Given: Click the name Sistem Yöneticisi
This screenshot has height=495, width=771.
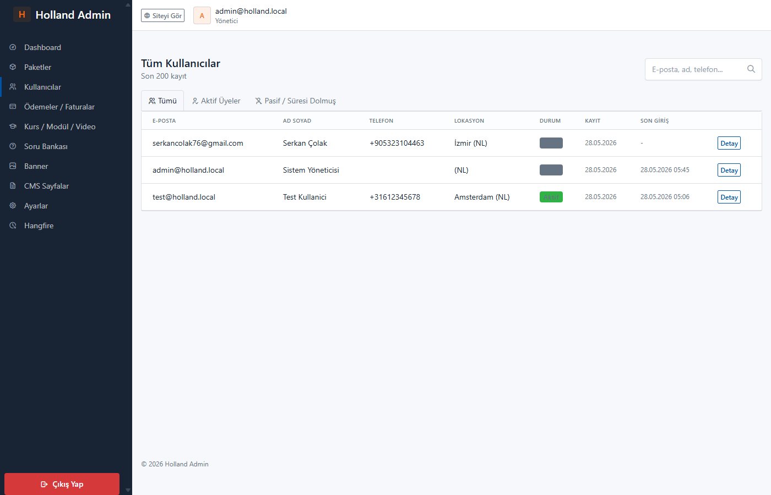Looking at the screenshot, I should 311,170.
